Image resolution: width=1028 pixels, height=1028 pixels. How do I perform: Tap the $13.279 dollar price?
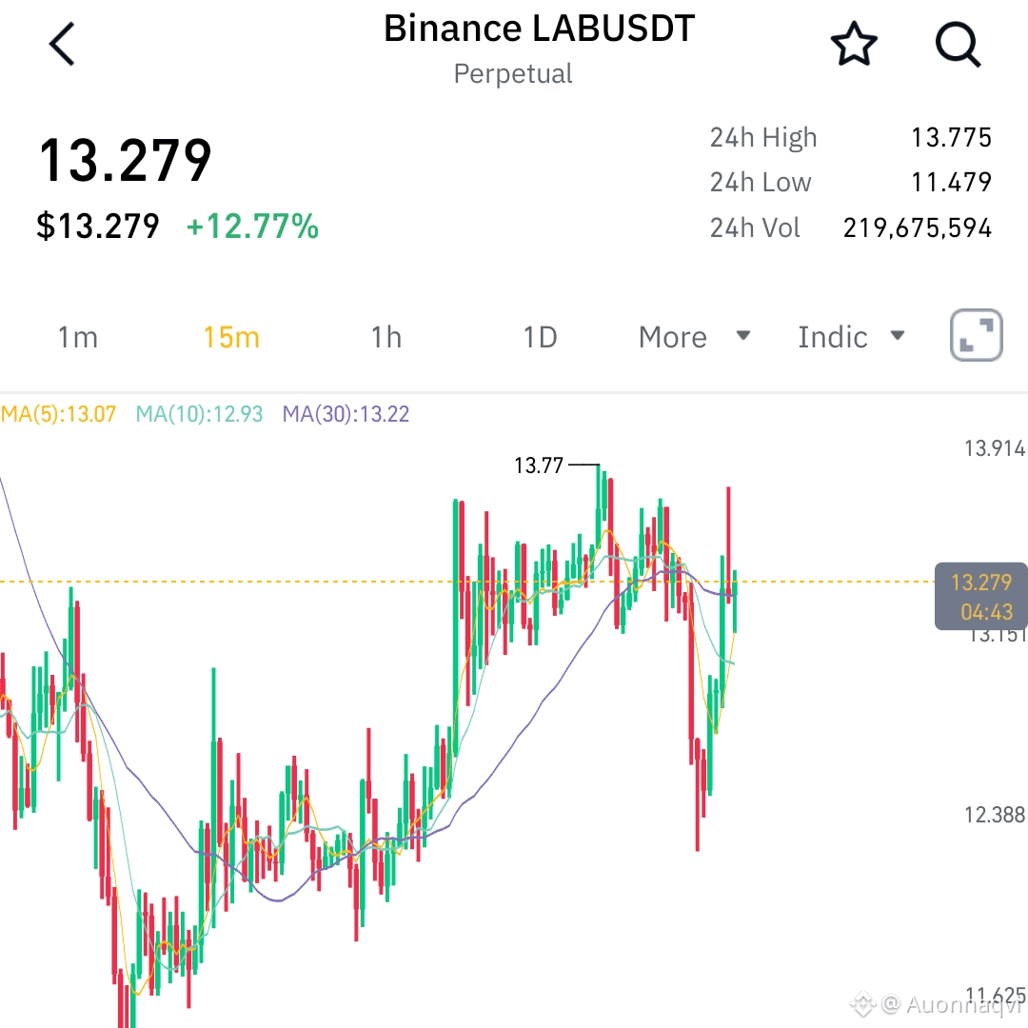pos(98,227)
